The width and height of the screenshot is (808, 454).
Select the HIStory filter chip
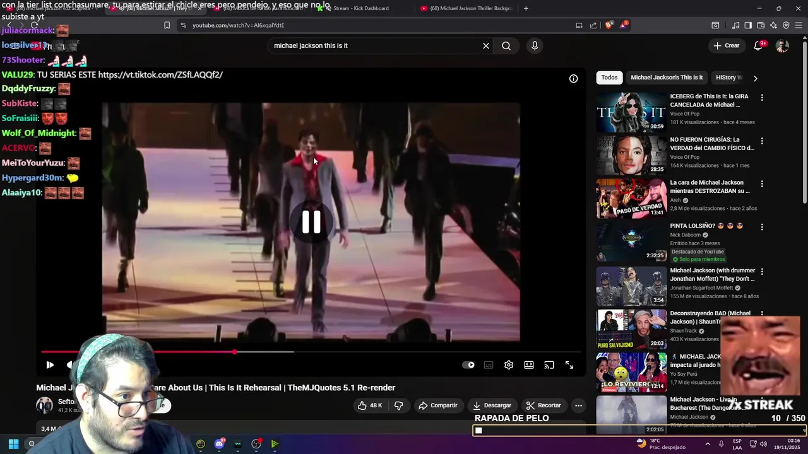[728, 78]
